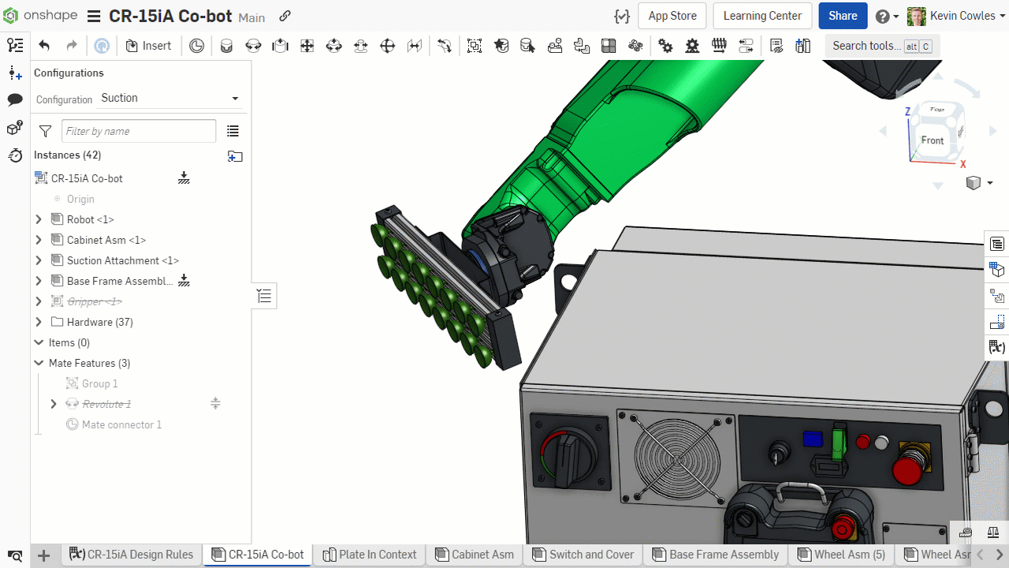The image size is (1009, 568).
Task: Toggle the instance list panel icon
Action: [15, 46]
